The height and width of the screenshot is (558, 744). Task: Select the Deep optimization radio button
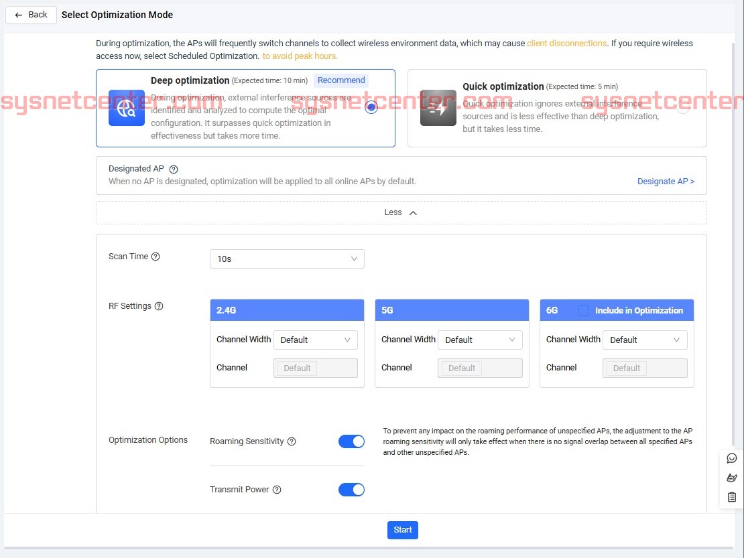pyautogui.click(x=371, y=107)
